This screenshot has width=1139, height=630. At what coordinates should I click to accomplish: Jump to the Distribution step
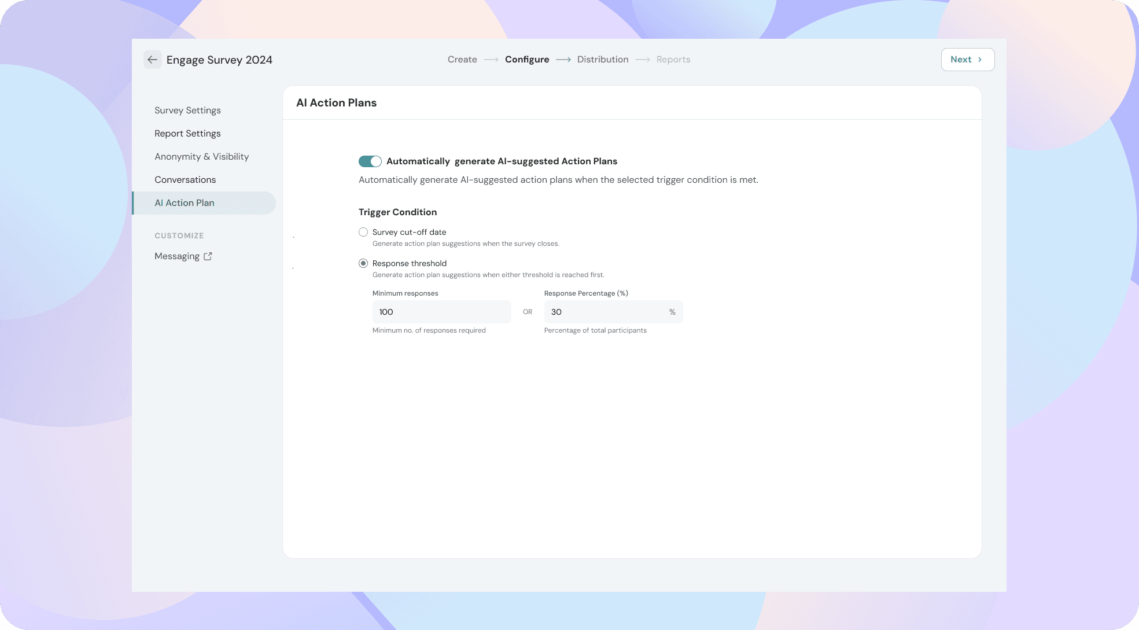point(603,60)
